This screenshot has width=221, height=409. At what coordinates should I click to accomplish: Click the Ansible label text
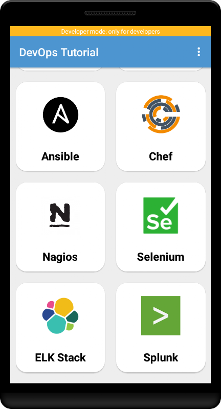tap(60, 156)
